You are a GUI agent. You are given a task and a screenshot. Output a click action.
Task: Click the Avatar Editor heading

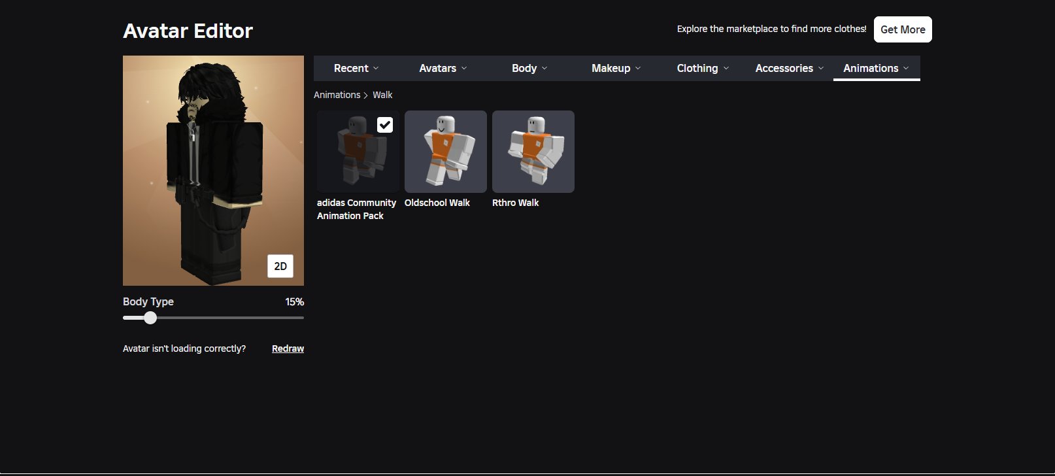click(188, 31)
